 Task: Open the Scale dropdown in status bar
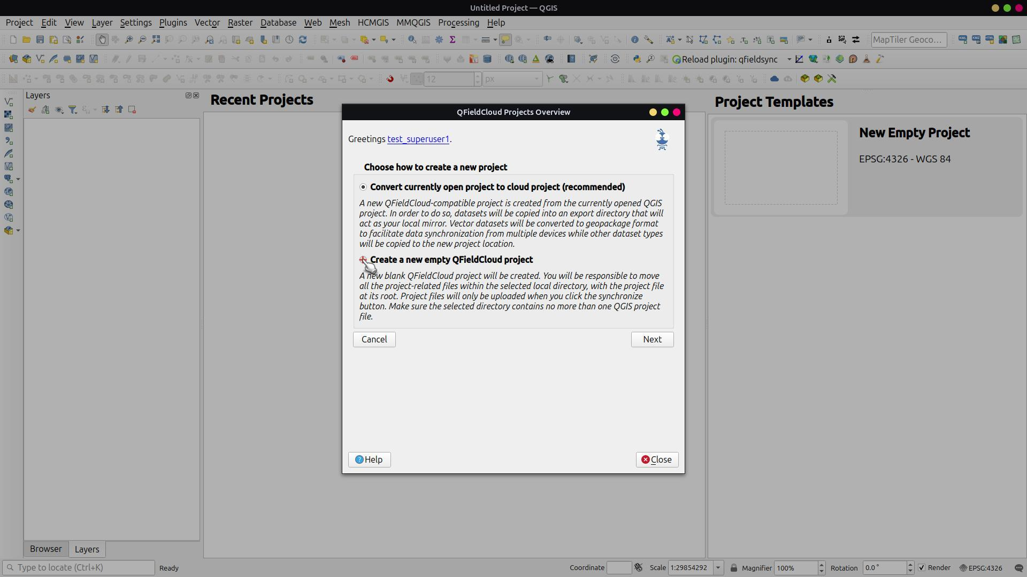(x=718, y=567)
